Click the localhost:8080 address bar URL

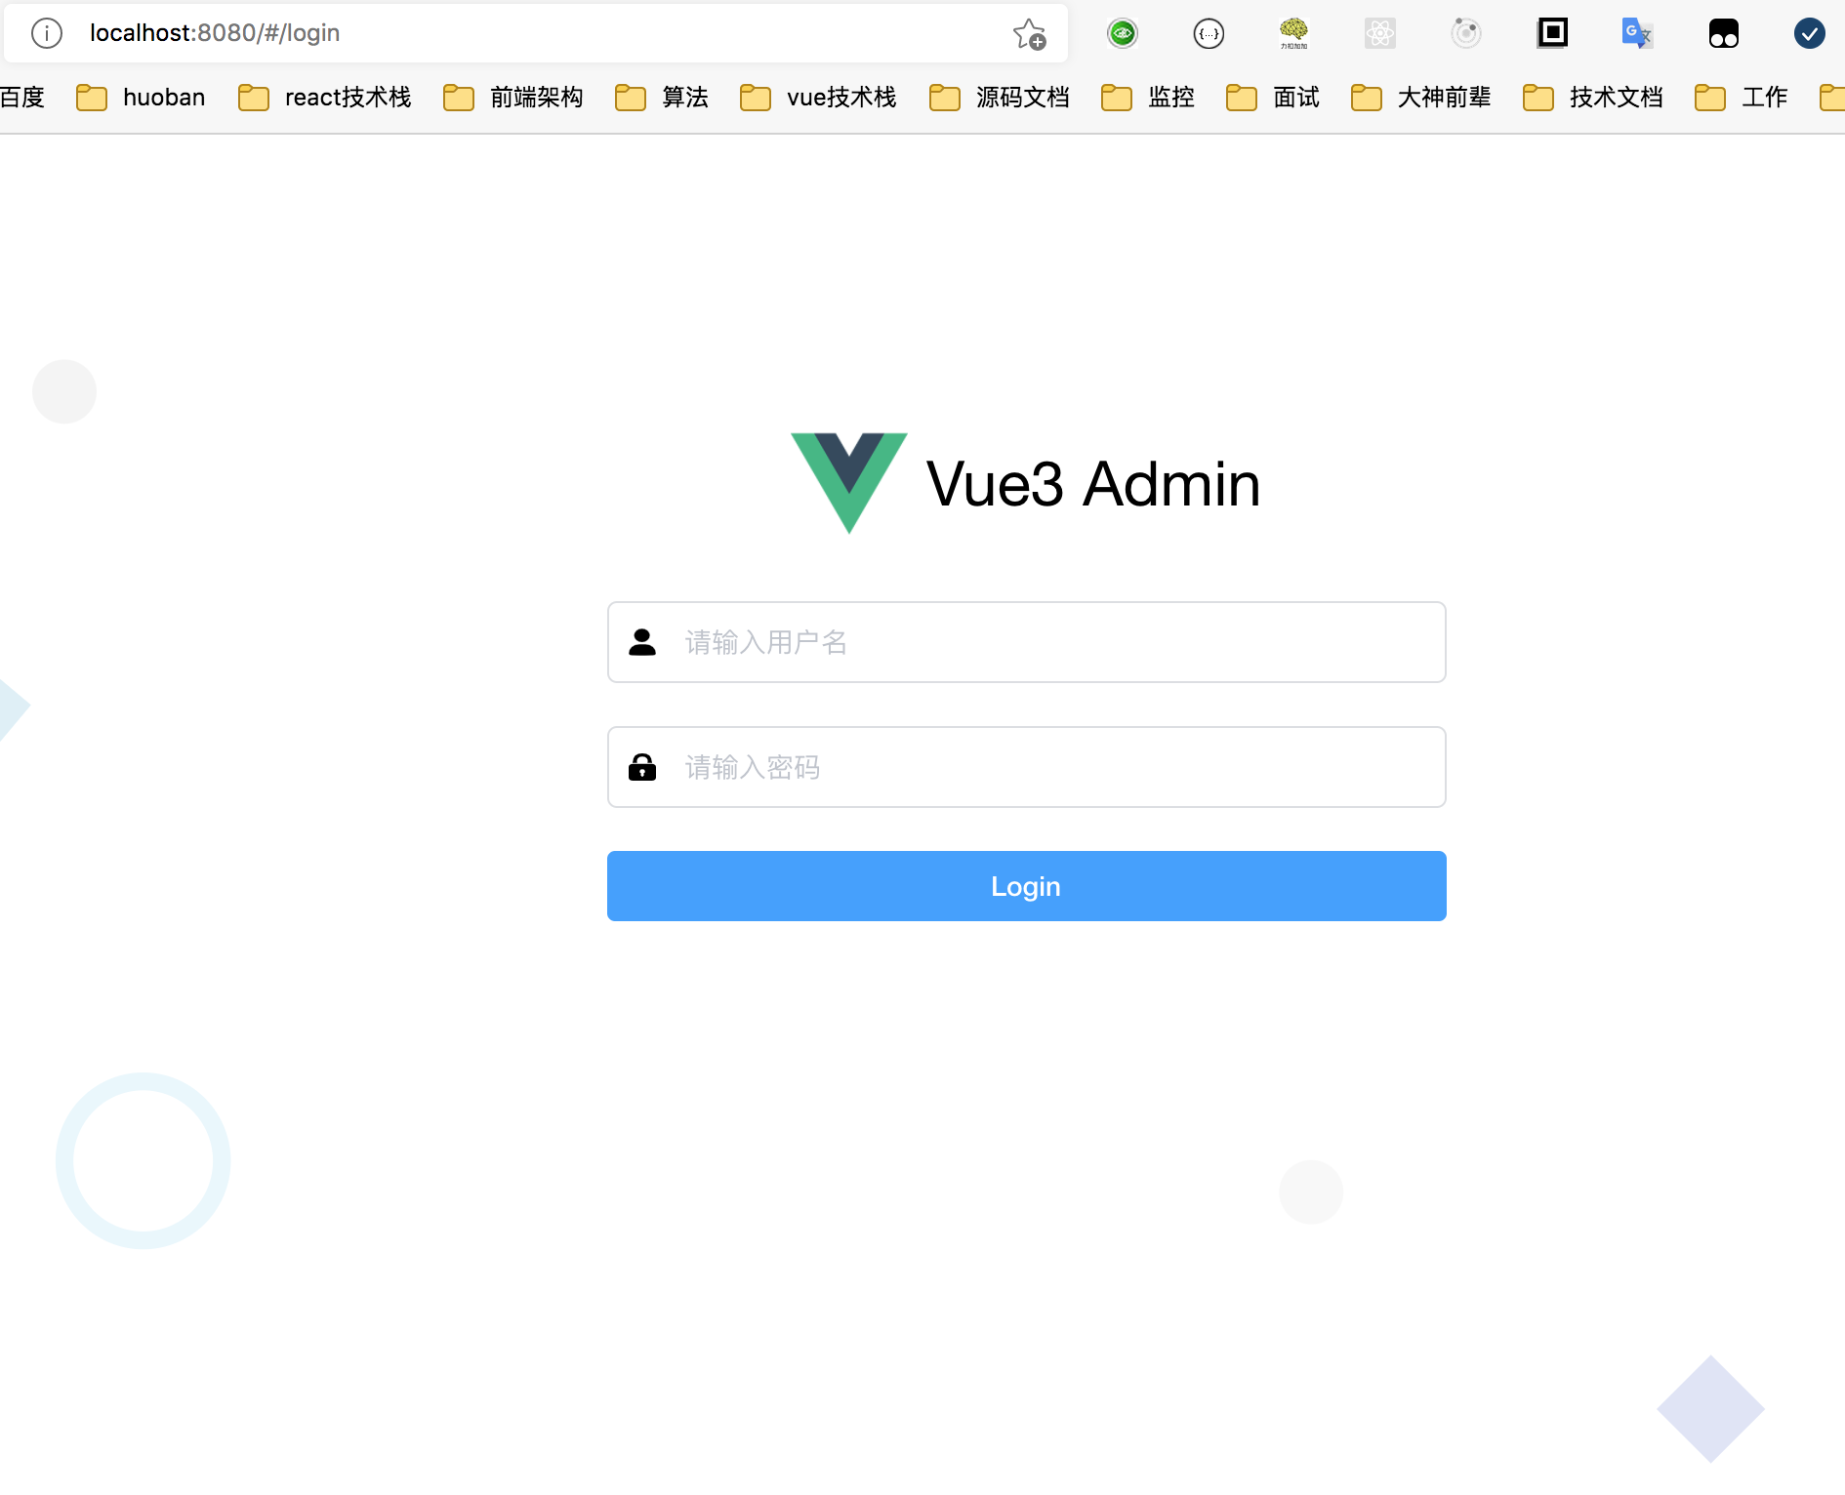[x=215, y=33]
